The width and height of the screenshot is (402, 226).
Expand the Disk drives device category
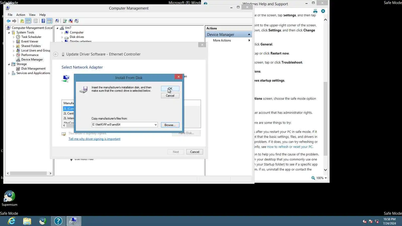[62, 37]
